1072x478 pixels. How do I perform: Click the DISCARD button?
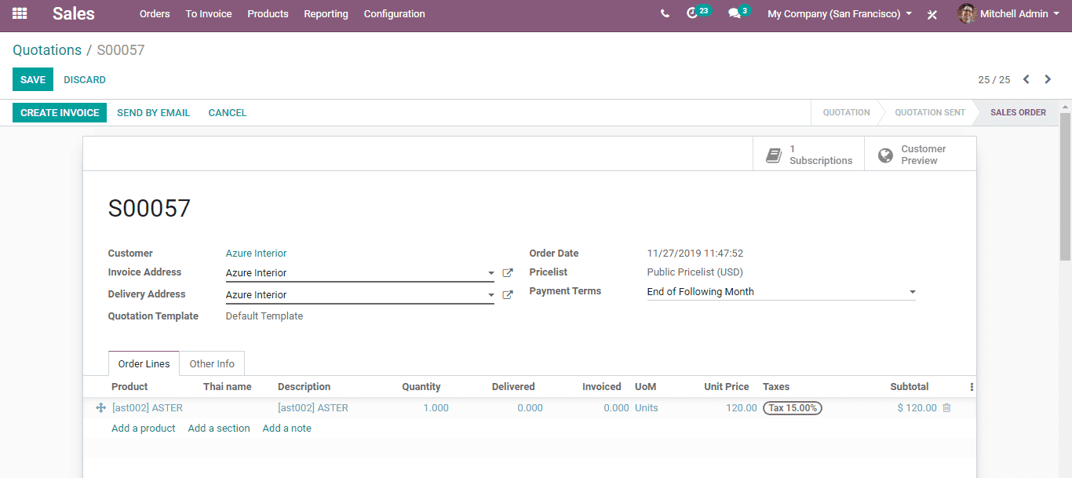tap(85, 80)
